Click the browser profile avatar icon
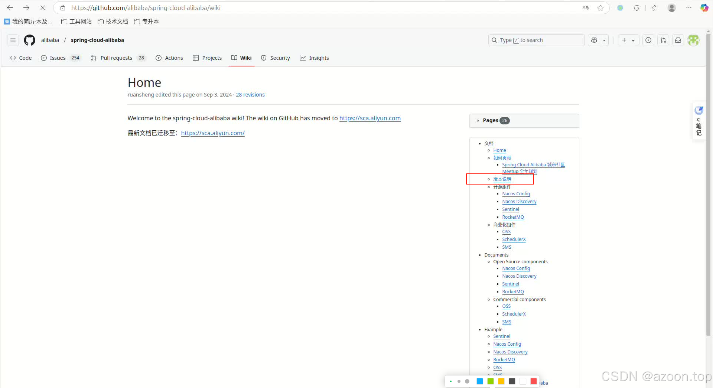 click(672, 8)
